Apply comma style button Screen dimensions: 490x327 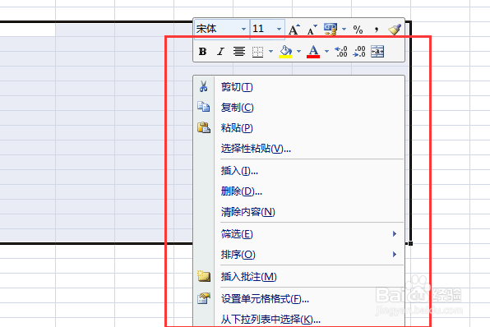pyautogui.click(x=377, y=30)
